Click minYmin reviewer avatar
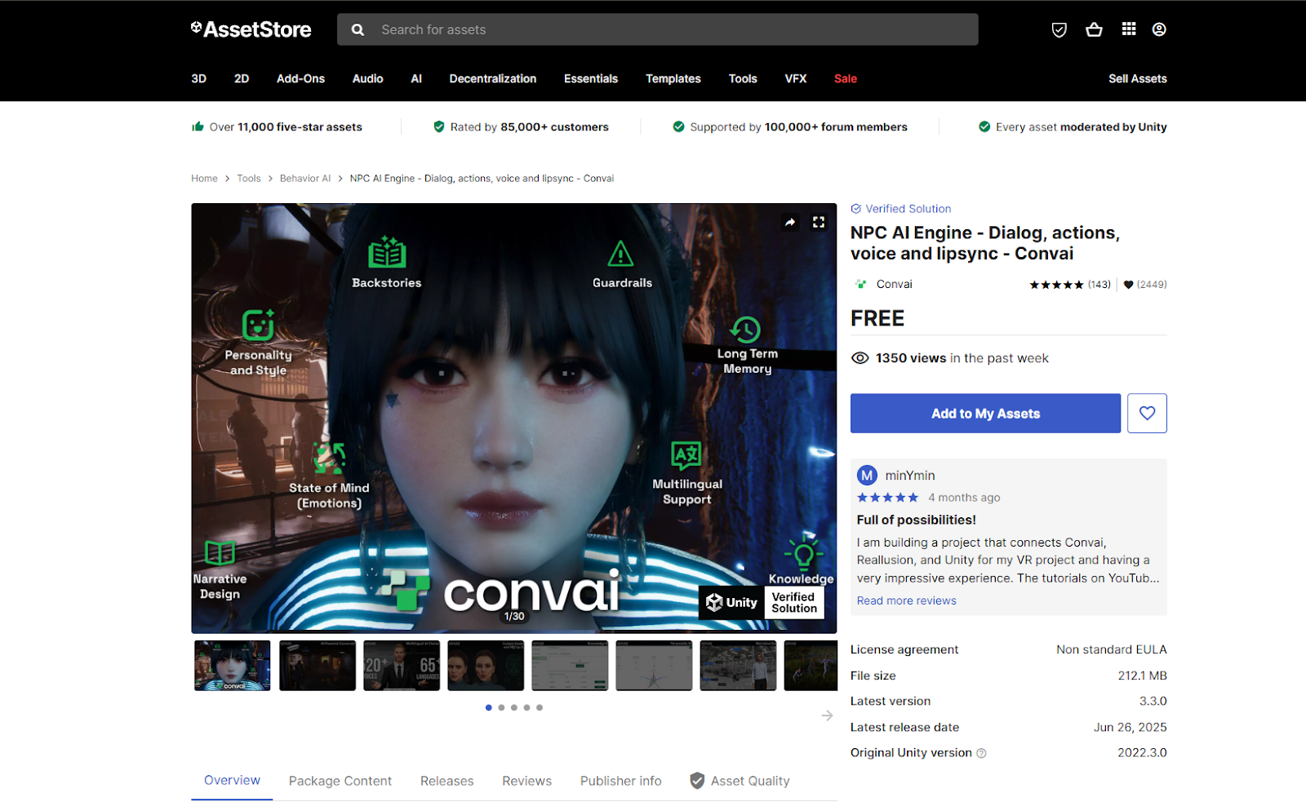Image resolution: width=1306 pixels, height=802 pixels. (x=867, y=475)
